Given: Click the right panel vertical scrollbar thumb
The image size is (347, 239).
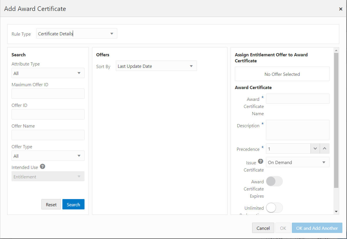Looking at the screenshot, I should [336, 120].
